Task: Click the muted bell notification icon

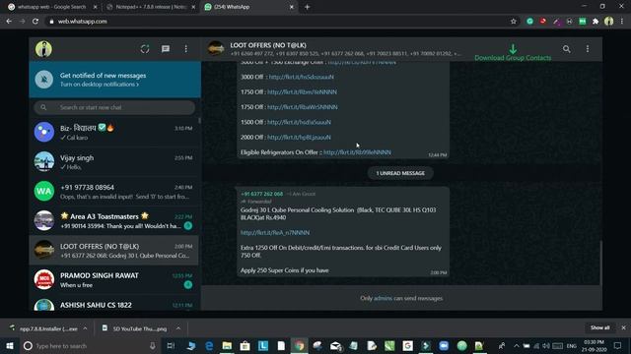Action: coord(43,79)
